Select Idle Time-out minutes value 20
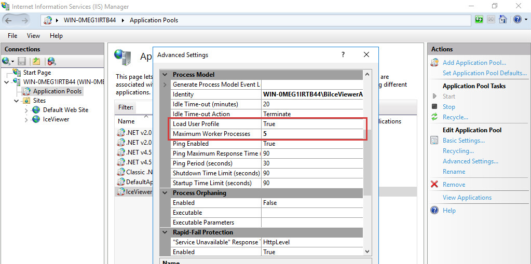 click(x=312, y=104)
